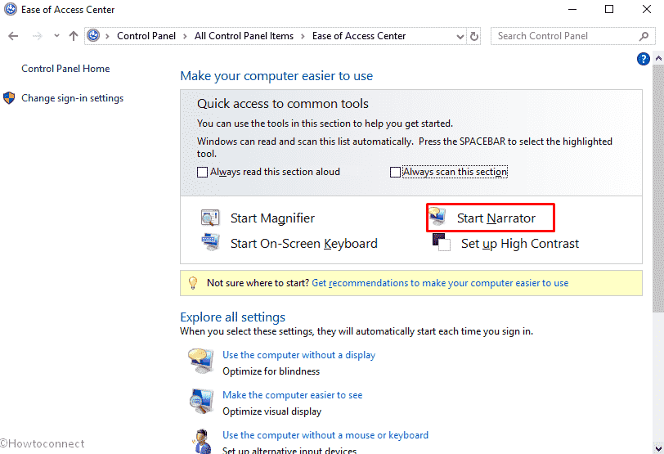The height and width of the screenshot is (454, 664).
Task: Click the High Contrast squares icon
Action: [442, 242]
